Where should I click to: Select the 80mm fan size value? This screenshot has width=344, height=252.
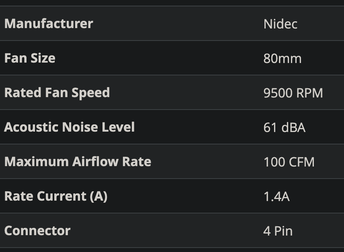[x=282, y=59]
